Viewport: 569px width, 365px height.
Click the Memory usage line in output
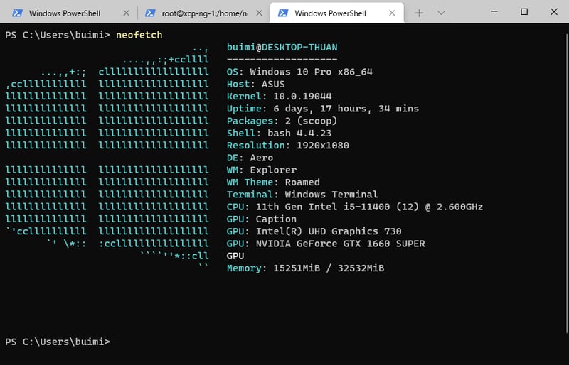pyautogui.click(x=305, y=268)
